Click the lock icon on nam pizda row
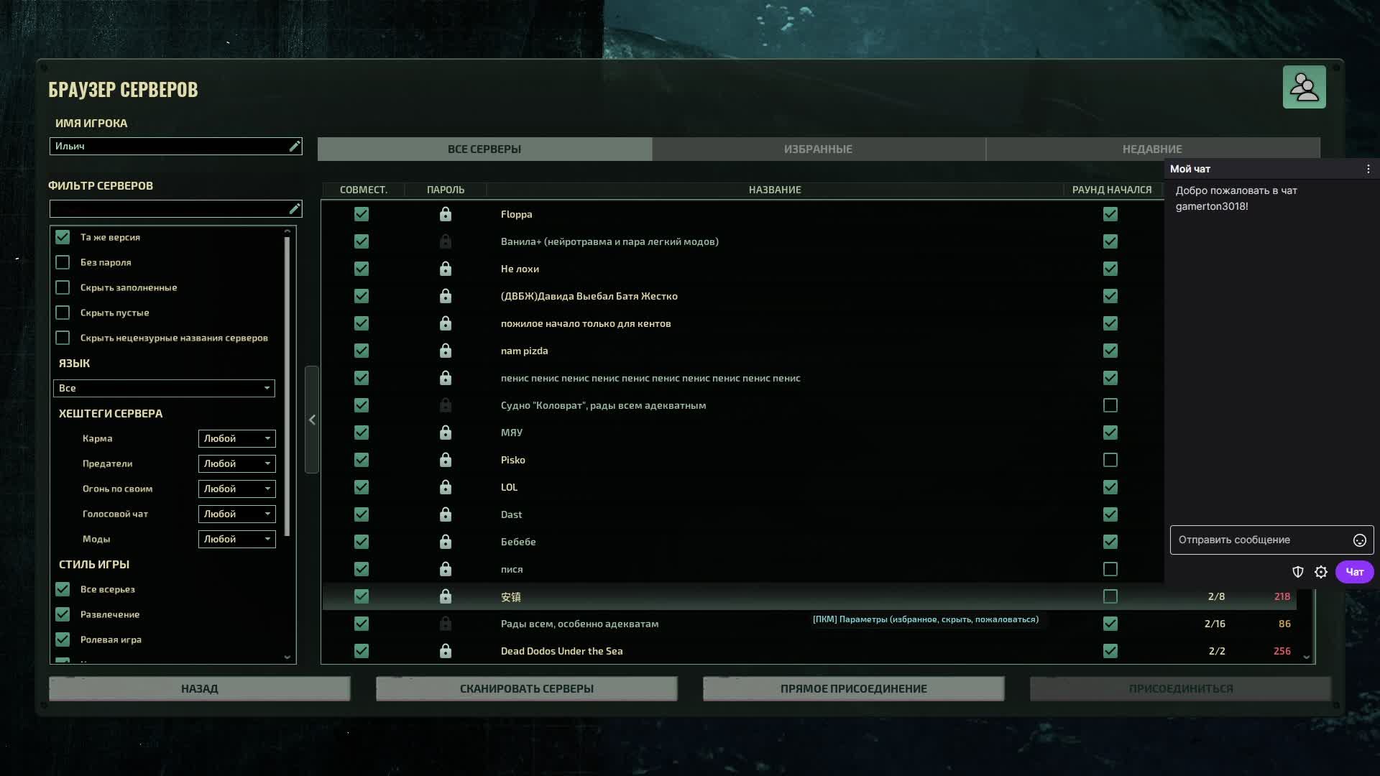This screenshot has width=1380, height=776. (446, 351)
